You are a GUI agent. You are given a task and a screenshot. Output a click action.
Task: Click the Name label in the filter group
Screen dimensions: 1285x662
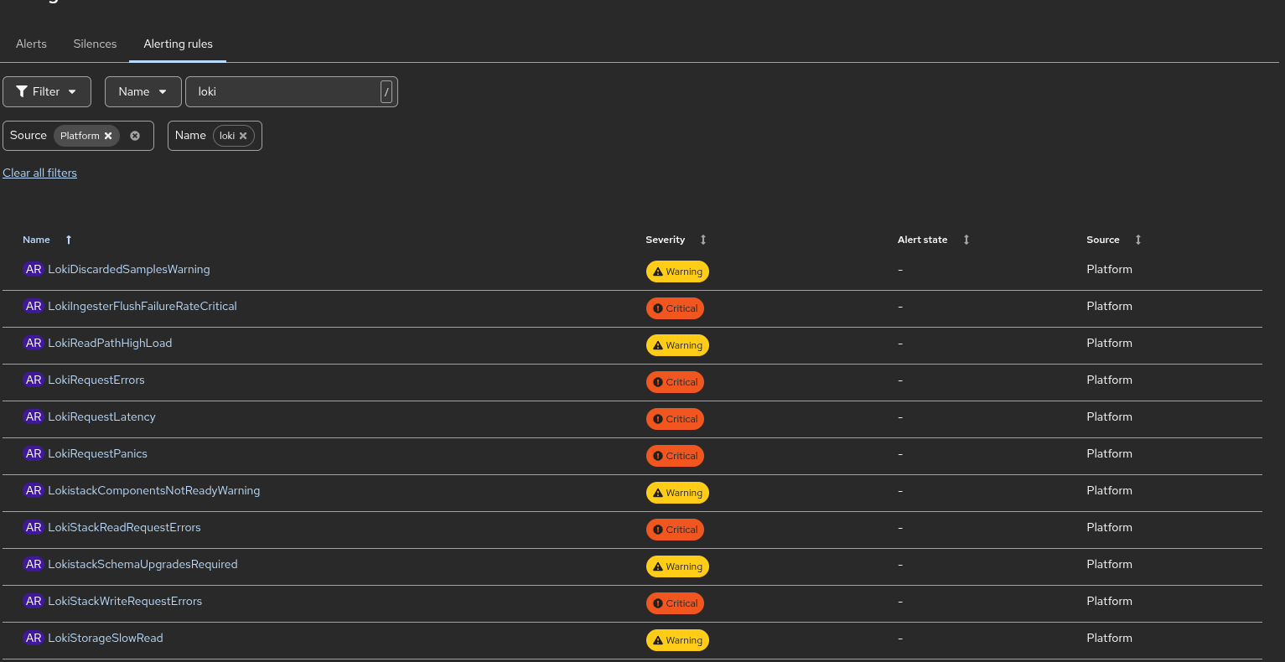pos(190,136)
